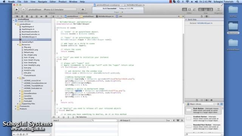This screenshot has height=136, width=242.
Task: Open the Navigate menu
Action: (42, 2)
